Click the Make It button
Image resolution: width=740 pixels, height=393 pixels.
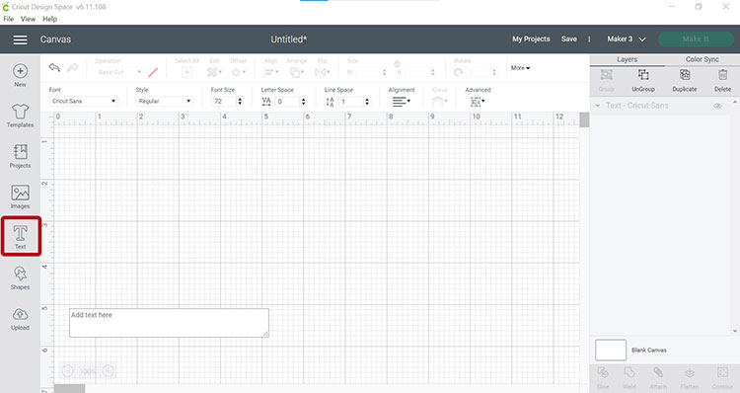tap(696, 39)
